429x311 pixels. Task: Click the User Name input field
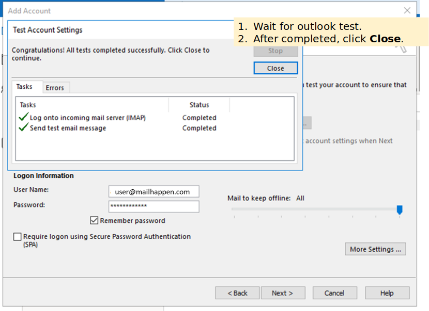pyautogui.click(x=154, y=192)
